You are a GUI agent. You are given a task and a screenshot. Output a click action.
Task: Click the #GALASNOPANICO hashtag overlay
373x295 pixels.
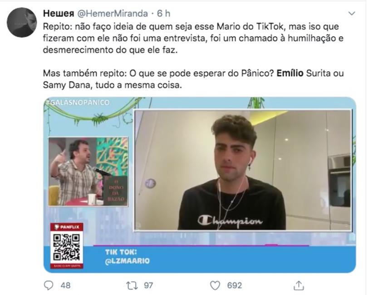[x=77, y=102]
